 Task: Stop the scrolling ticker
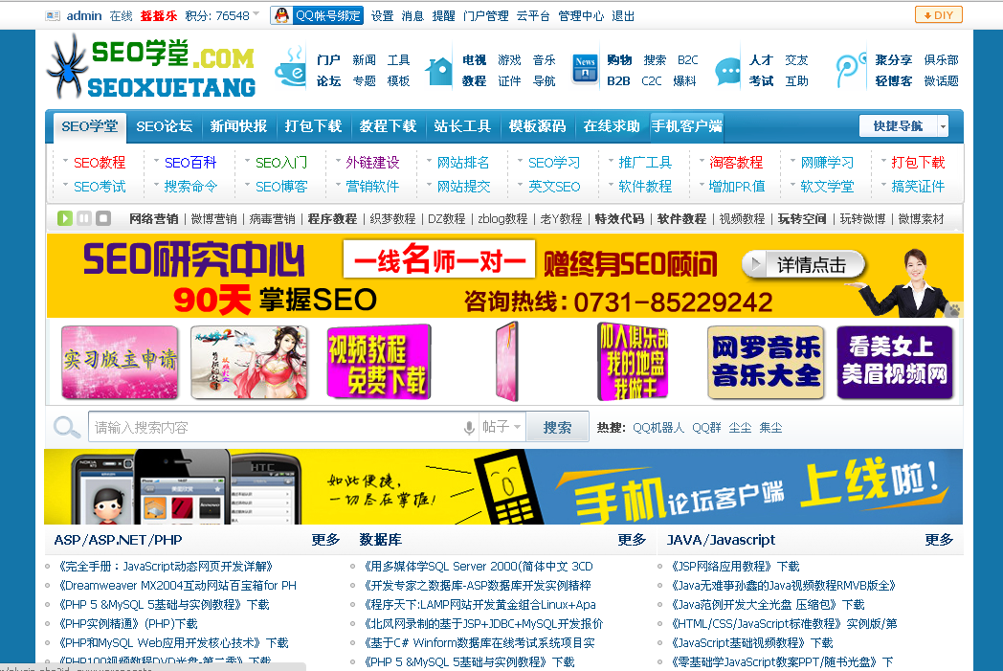[103, 218]
